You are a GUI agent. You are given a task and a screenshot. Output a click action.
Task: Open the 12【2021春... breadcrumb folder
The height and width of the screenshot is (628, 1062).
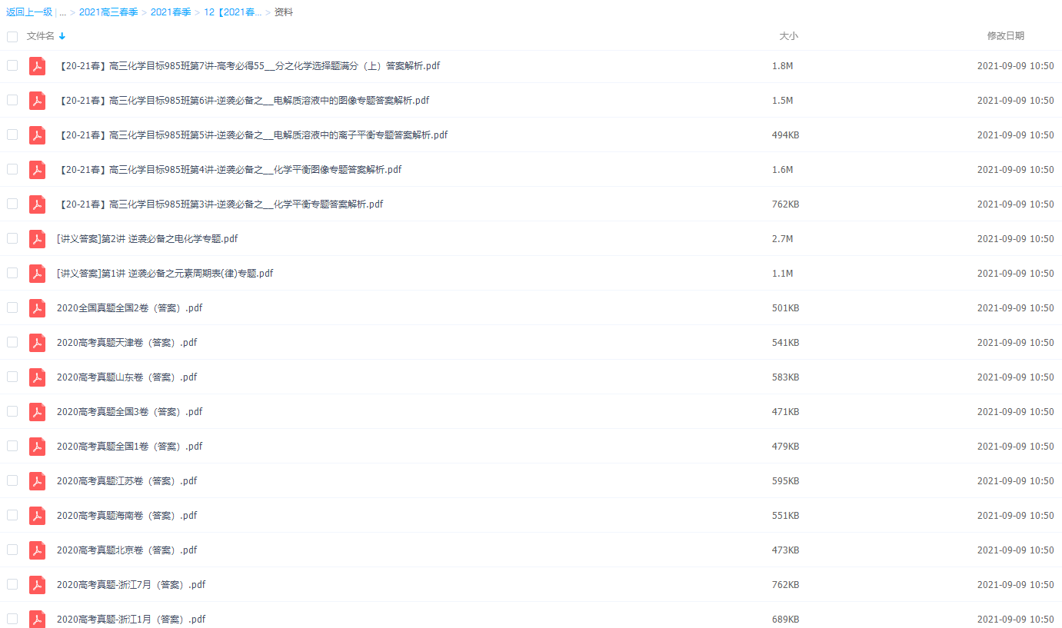pyautogui.click(x=232, y=12)
